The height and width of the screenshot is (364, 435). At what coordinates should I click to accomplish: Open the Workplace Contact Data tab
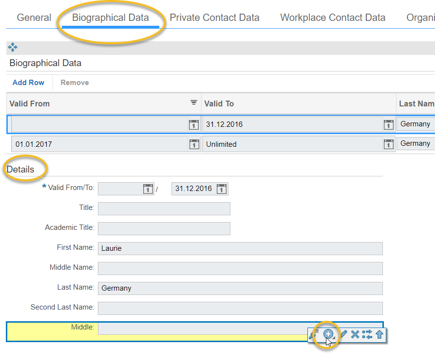pyautogui.click(x=332, y=17)
